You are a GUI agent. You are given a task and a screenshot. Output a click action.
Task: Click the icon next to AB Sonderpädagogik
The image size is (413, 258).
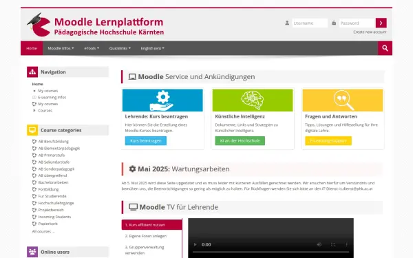[34, 169]
